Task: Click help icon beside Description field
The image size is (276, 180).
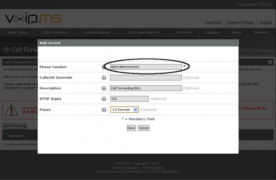Action: [104, 88]
